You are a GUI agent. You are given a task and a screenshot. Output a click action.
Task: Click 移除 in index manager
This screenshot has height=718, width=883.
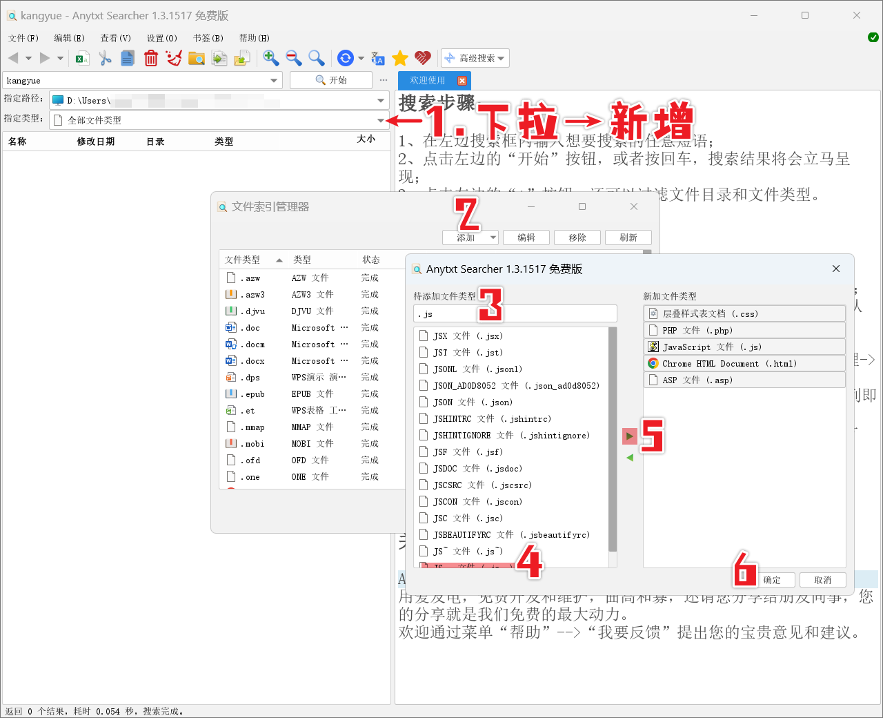(x=577, y=237)
